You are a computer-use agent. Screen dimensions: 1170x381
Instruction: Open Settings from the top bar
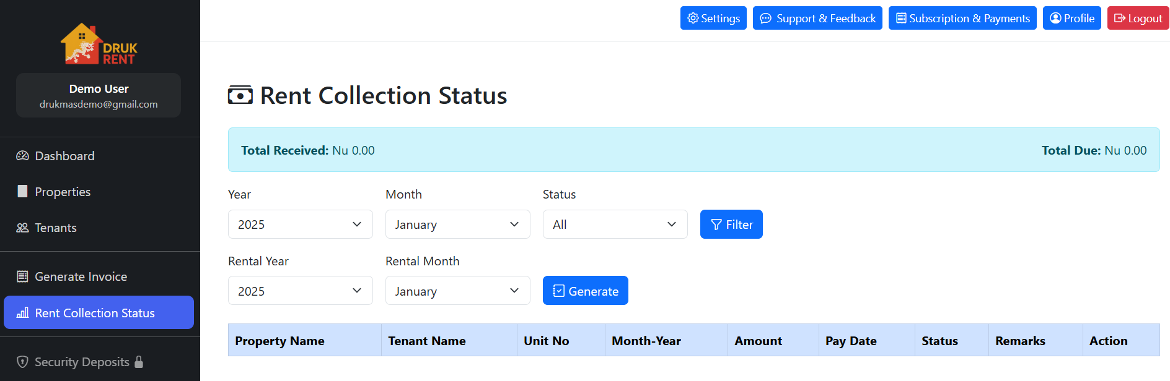[713, 18]
